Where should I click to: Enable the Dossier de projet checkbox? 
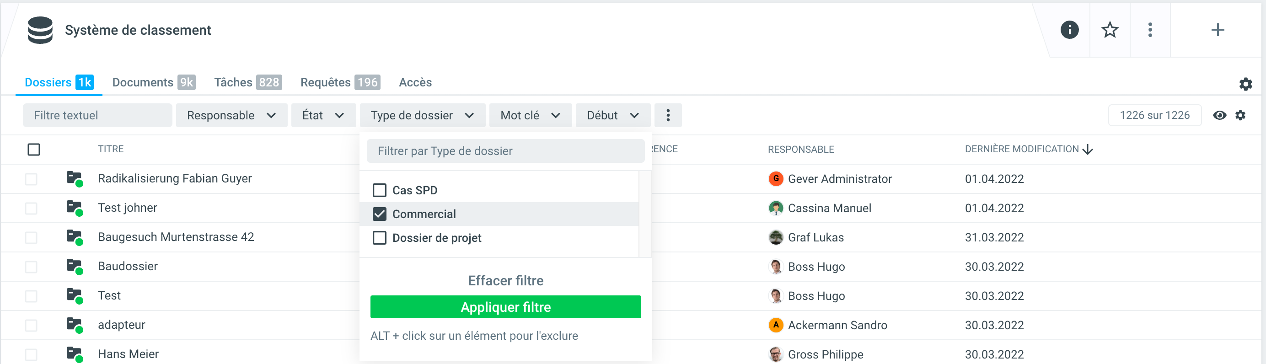(x=380, y=238)
